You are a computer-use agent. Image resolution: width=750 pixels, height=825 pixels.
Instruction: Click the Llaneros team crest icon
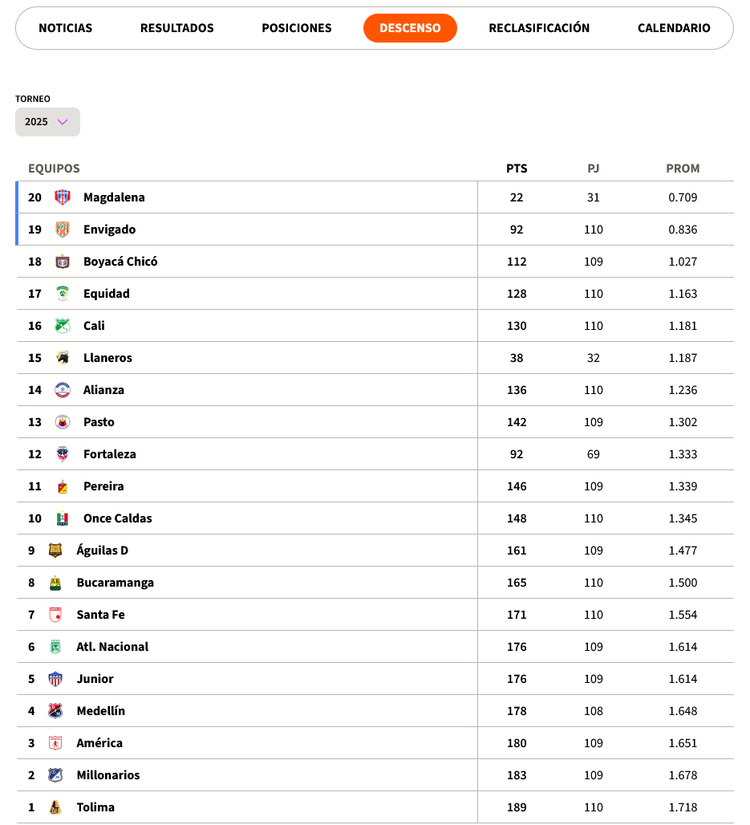click(63, 358)
